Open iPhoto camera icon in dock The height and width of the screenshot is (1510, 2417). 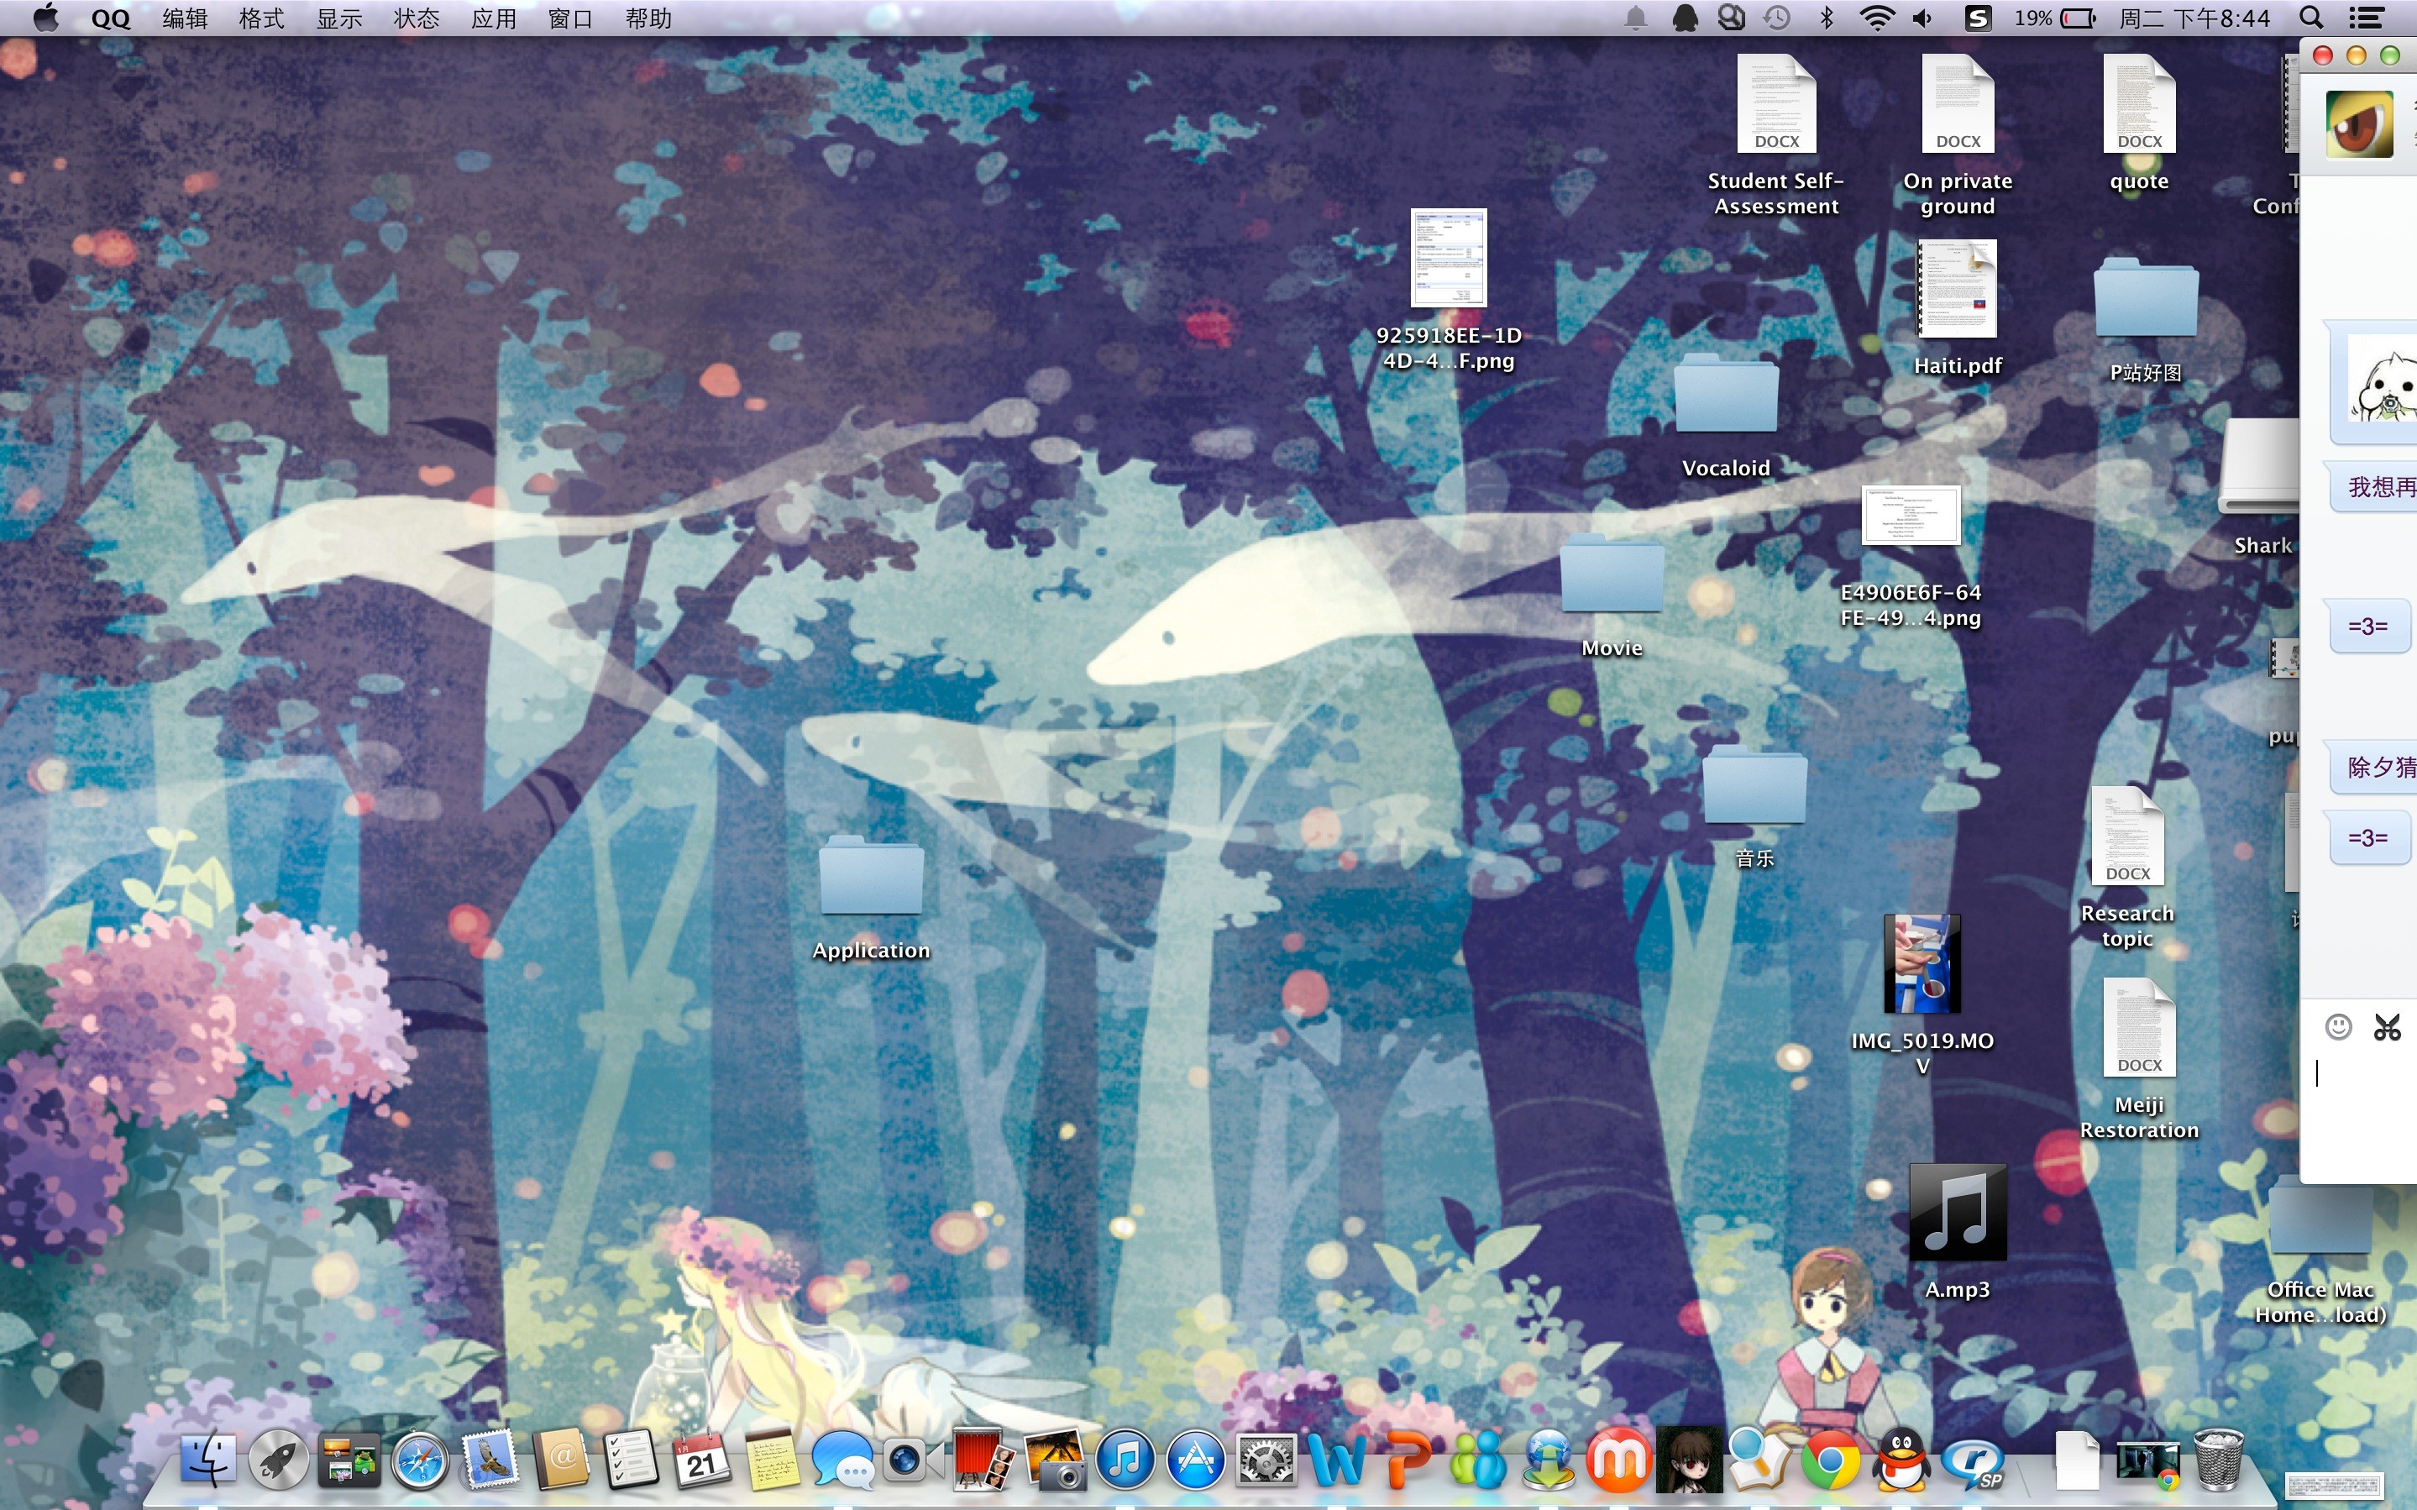pos(1056,1461)
